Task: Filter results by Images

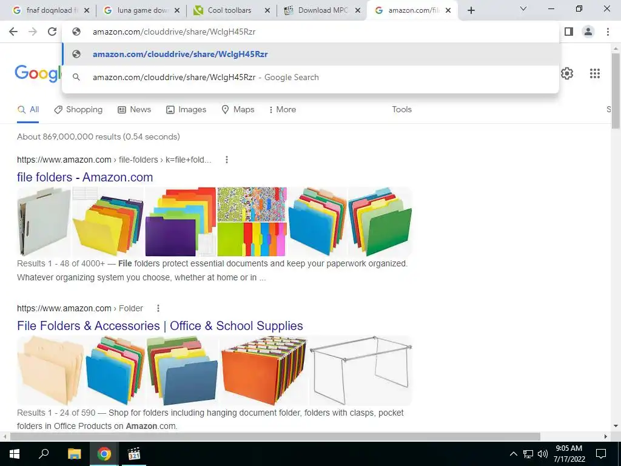Action: [x=186, y=110]
